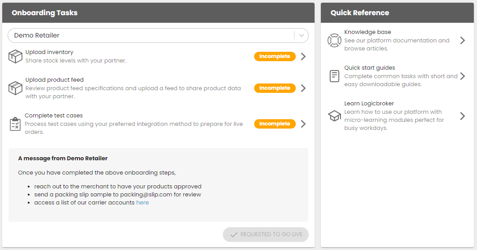Click the Knowledge base lifebuoy icon

pyautogui.click(x=334, y=40)
